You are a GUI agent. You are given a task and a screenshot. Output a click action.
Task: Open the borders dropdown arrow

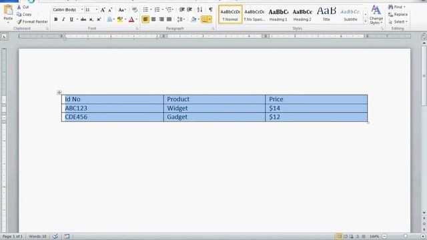point(209,19)
